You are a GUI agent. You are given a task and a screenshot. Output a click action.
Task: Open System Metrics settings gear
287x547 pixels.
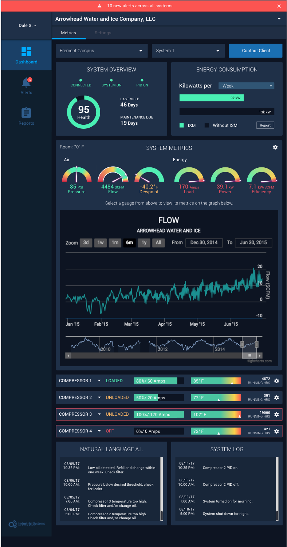pyautogui.click(x=275, y=147)
